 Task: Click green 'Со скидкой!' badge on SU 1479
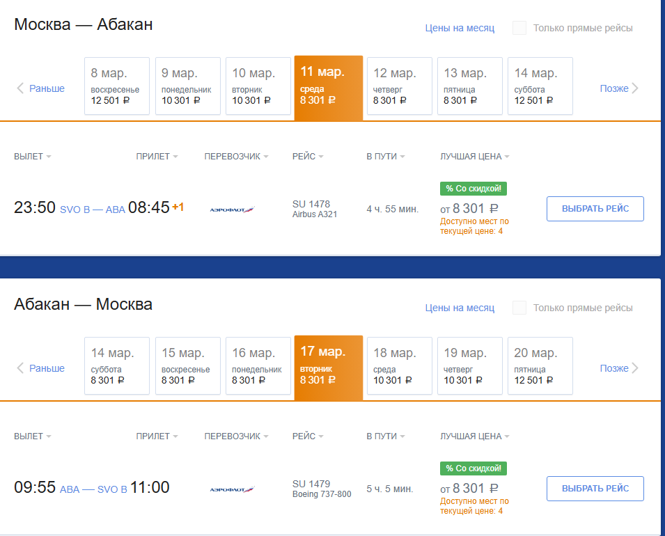(474, 468)
